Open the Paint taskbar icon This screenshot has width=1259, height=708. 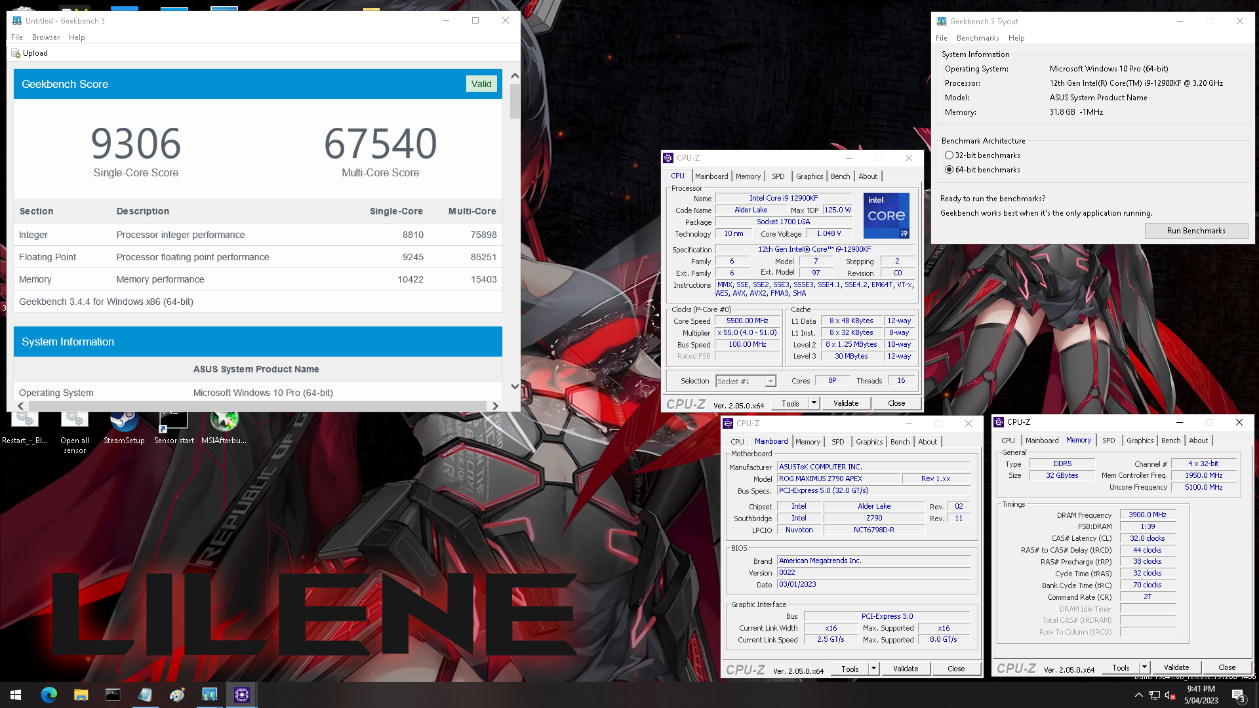(x=177, y=695)
